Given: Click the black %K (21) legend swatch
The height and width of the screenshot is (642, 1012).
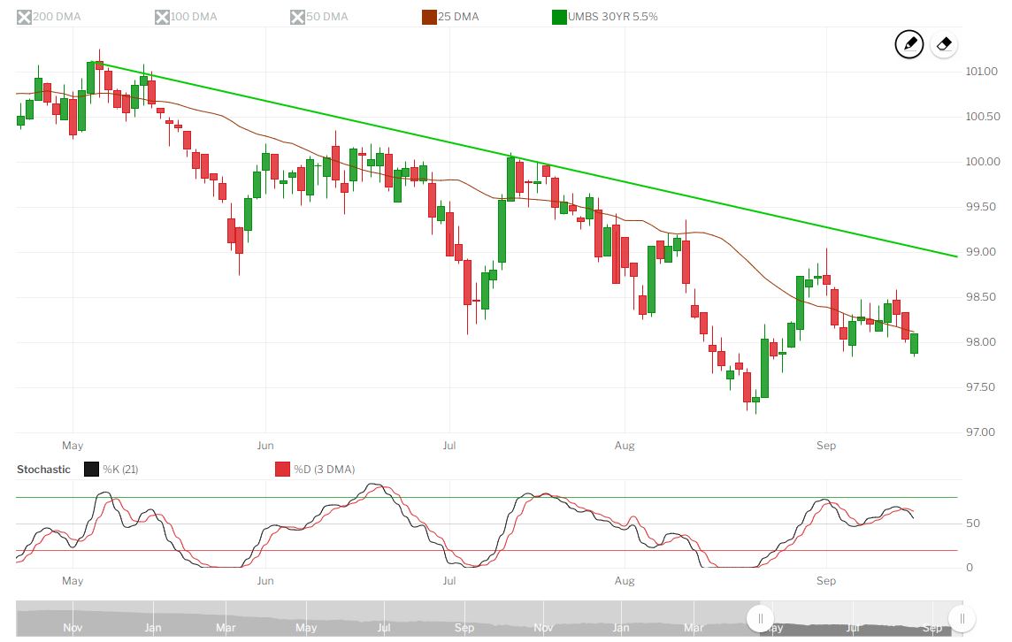Looking at the screenshot, I should (x=92, y=469).
